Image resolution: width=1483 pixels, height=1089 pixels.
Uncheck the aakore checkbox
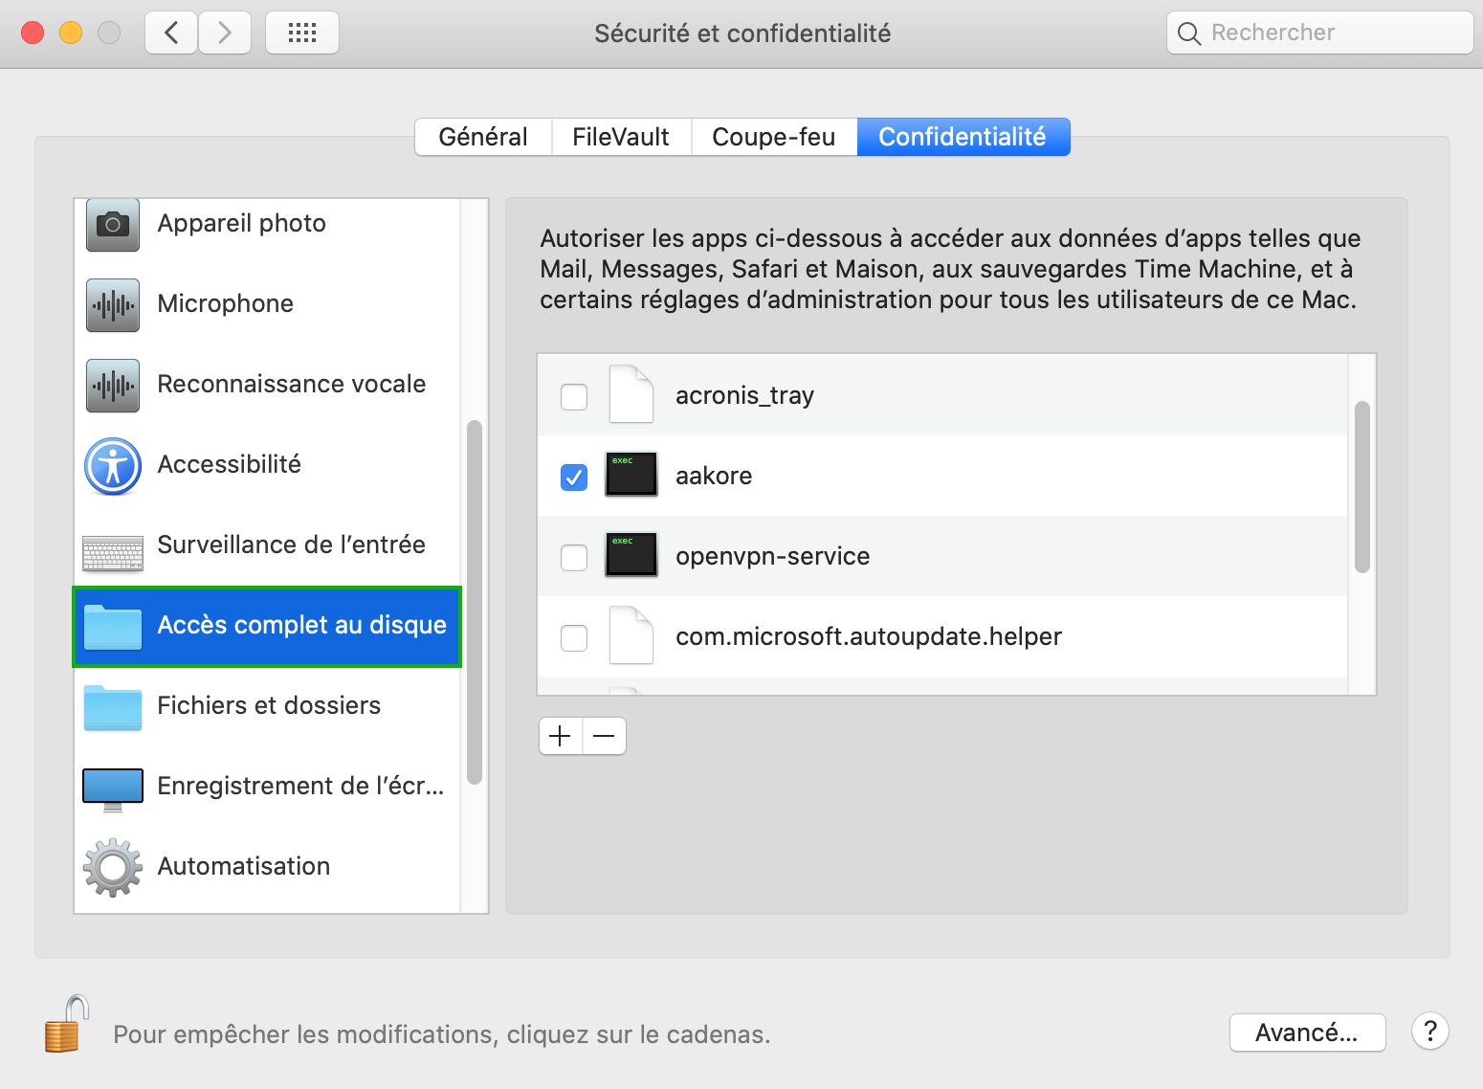[x=574, y=477]
